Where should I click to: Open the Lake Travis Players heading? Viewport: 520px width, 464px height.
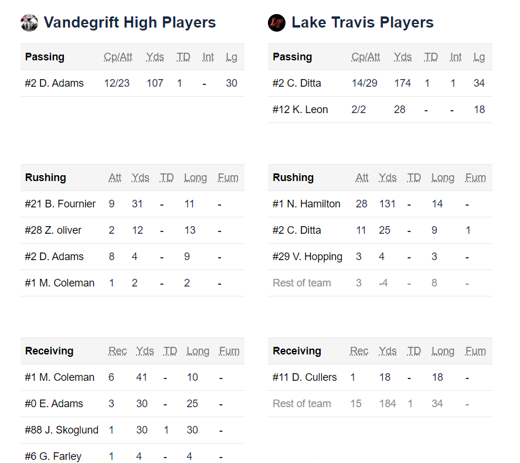pos(362,22)
